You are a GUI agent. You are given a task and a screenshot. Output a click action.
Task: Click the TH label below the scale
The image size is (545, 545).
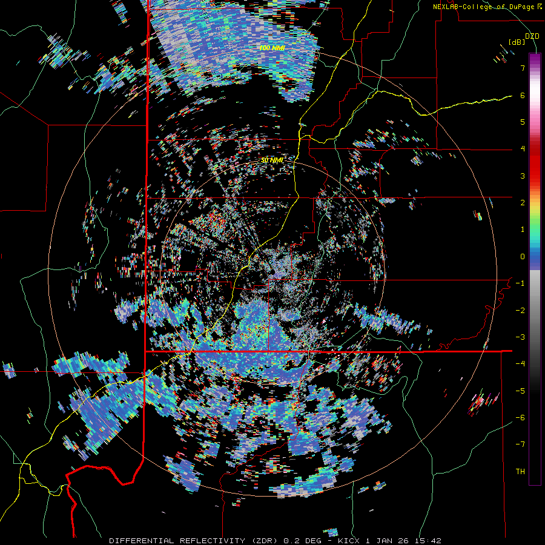520,472
